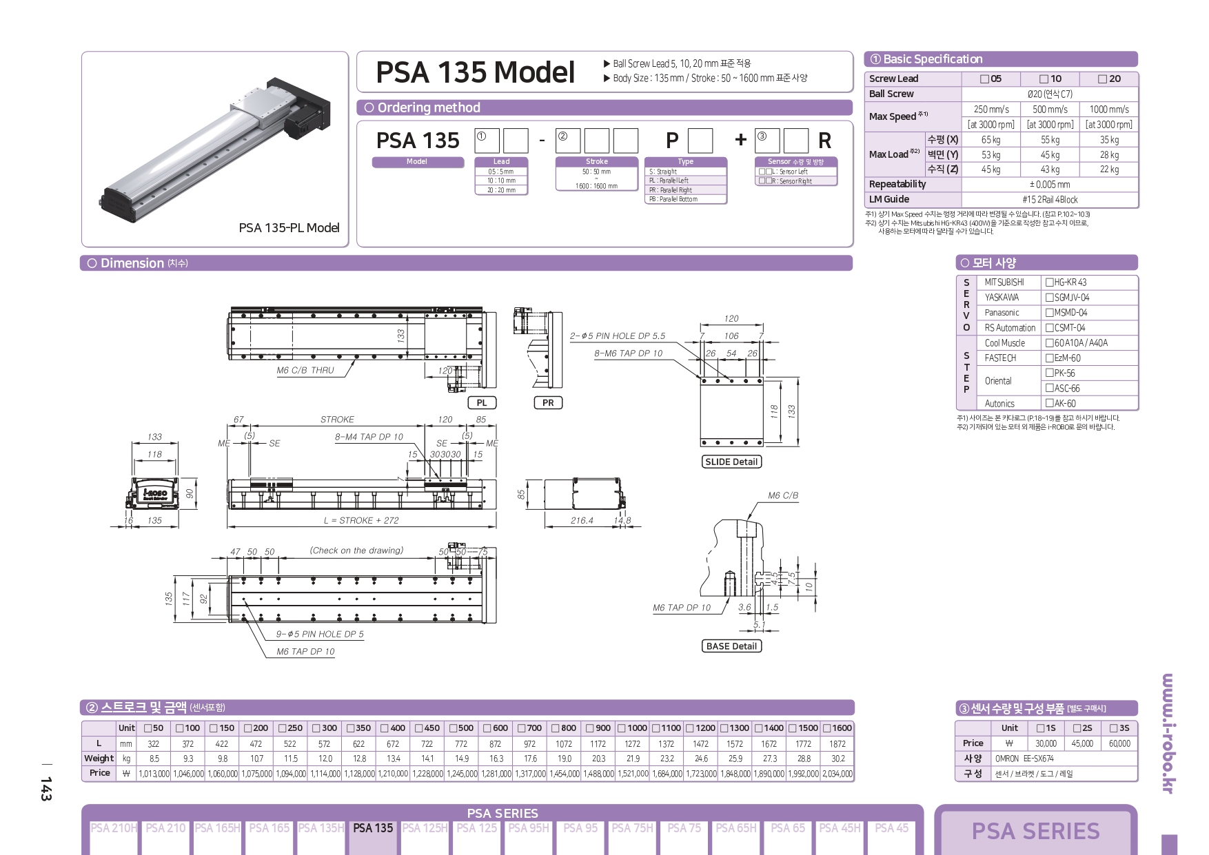Click the PR drawing label

click(x=548, y=403)
